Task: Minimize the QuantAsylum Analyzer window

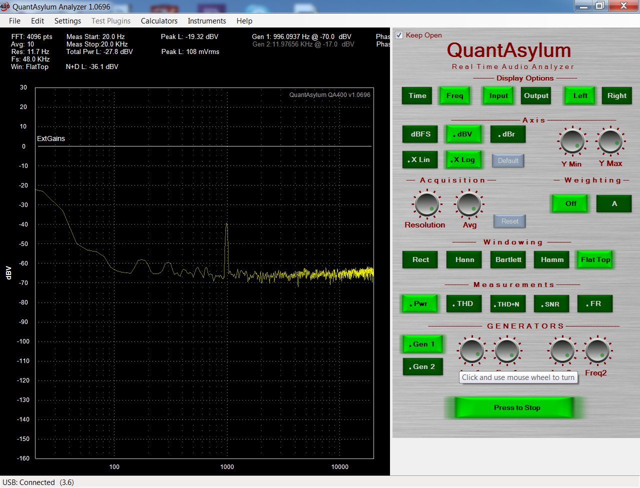Action: (583, 5)
